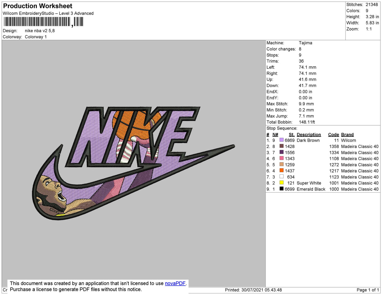Click the design name nike nba v2 5,8

pos(39,31)
